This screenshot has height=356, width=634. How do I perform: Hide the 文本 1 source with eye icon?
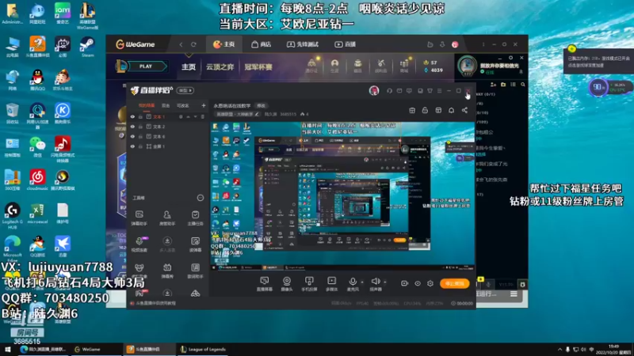pos(132,116)
